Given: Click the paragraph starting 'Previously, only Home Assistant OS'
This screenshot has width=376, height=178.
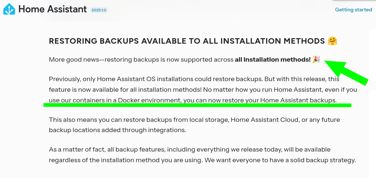Looking at the screenshot, I should [203, 90].
